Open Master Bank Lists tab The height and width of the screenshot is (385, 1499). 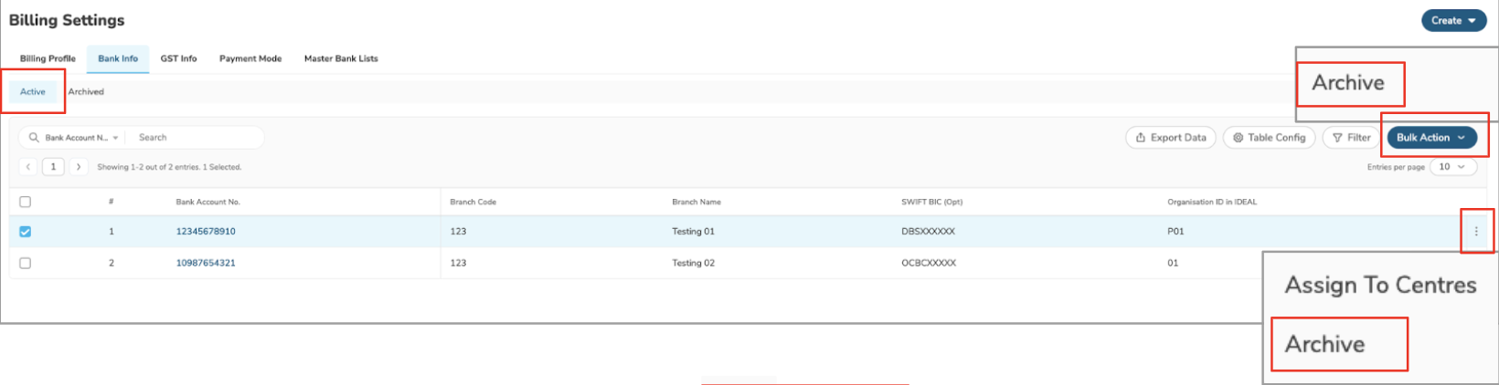click(341, 58)
